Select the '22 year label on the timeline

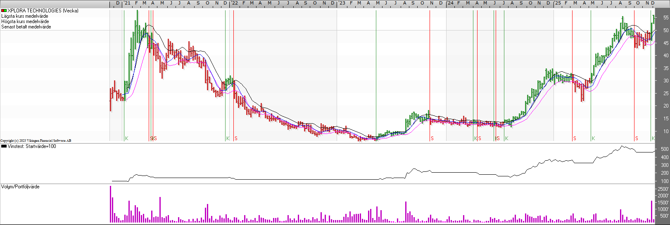click(x=234, y=3)
